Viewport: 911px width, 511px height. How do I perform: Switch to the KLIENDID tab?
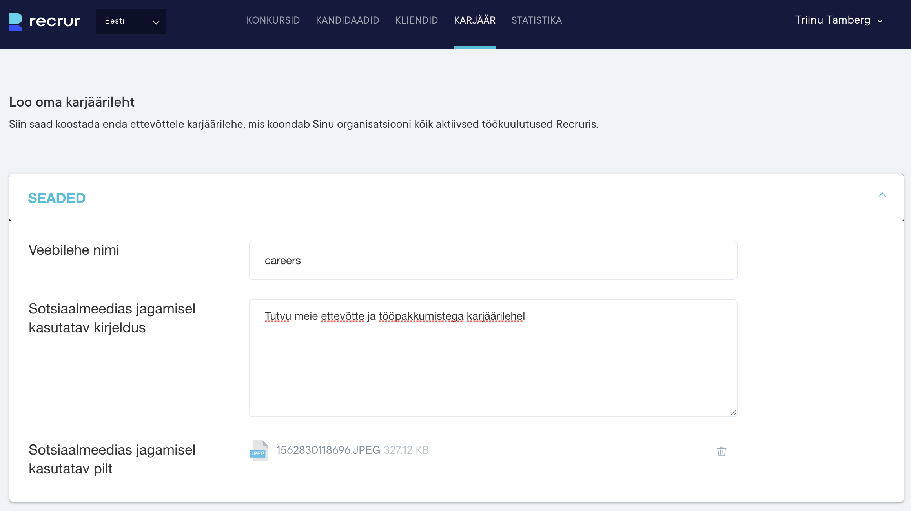[x=416, y=20]
